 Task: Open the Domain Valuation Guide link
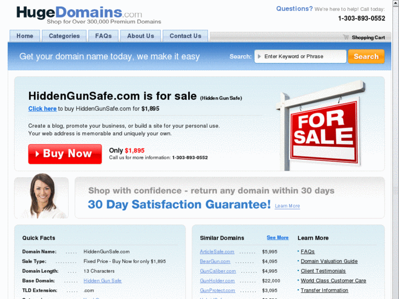pos(329,261)
